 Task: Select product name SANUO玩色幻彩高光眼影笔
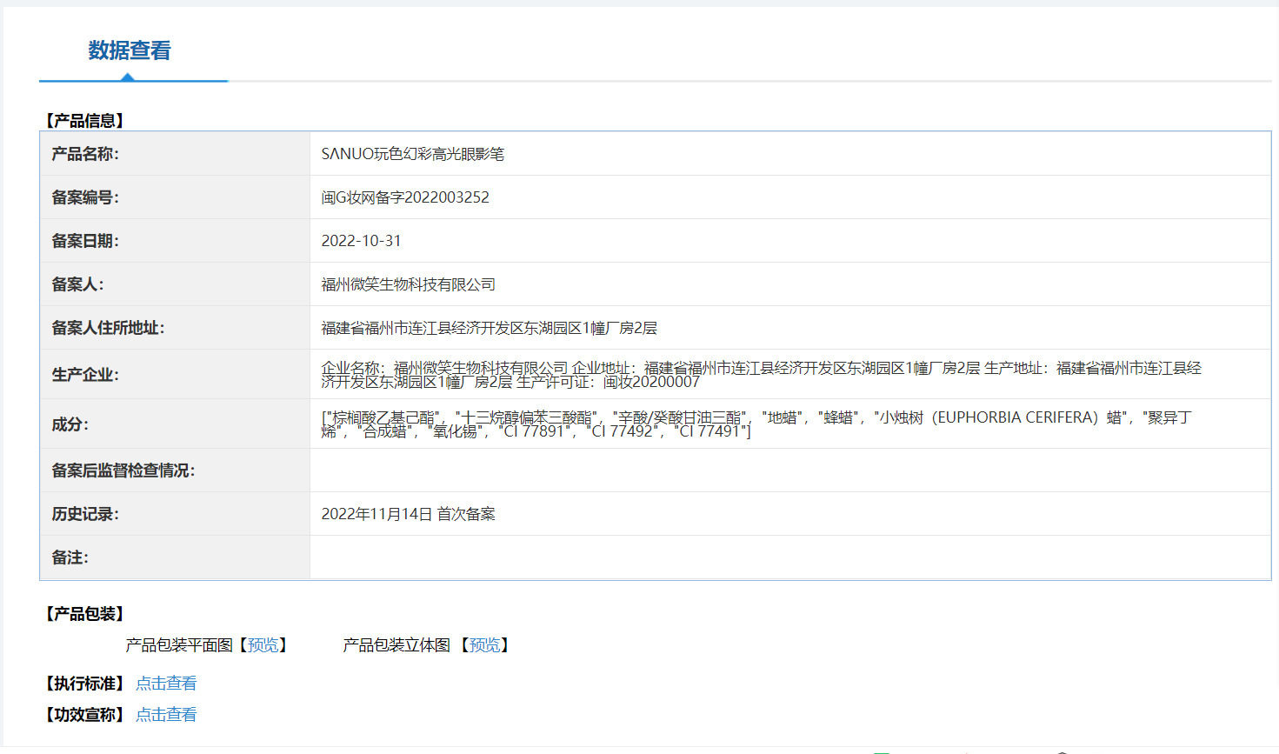point(412,154)
